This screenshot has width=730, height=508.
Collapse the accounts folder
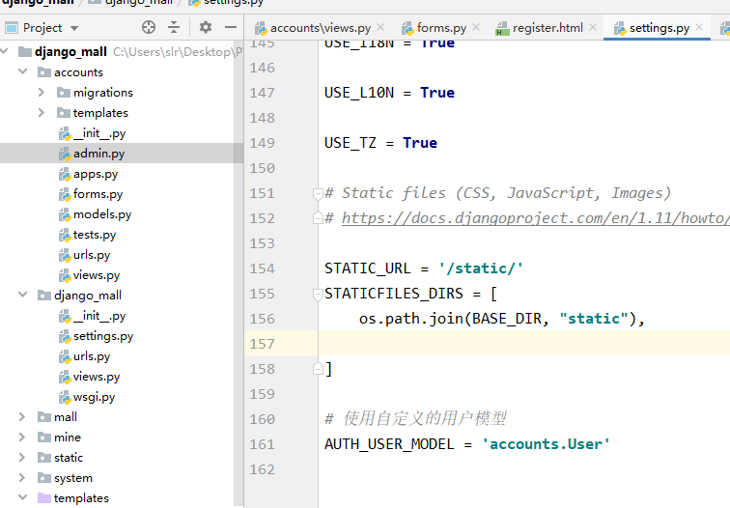pos(22,71)
